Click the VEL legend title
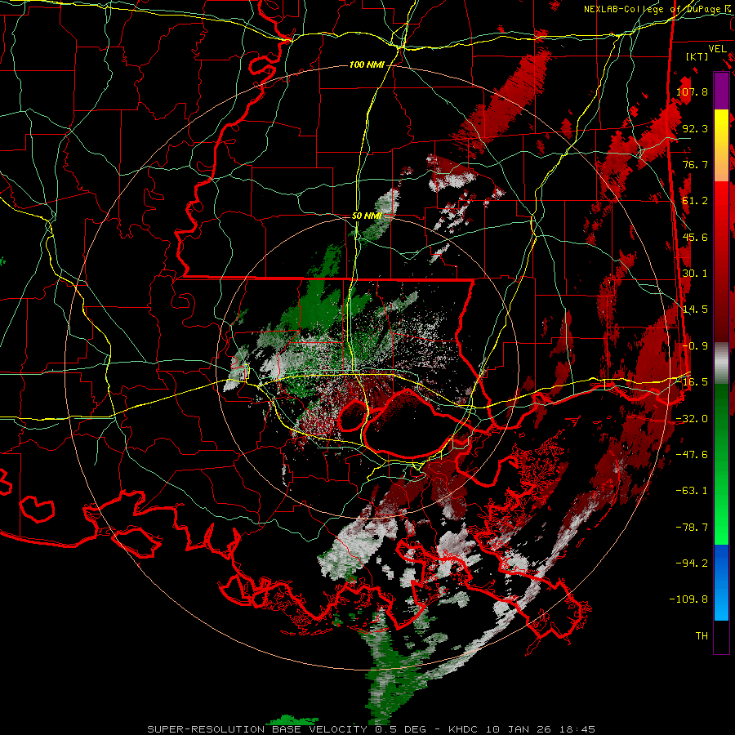 point(717,49)
